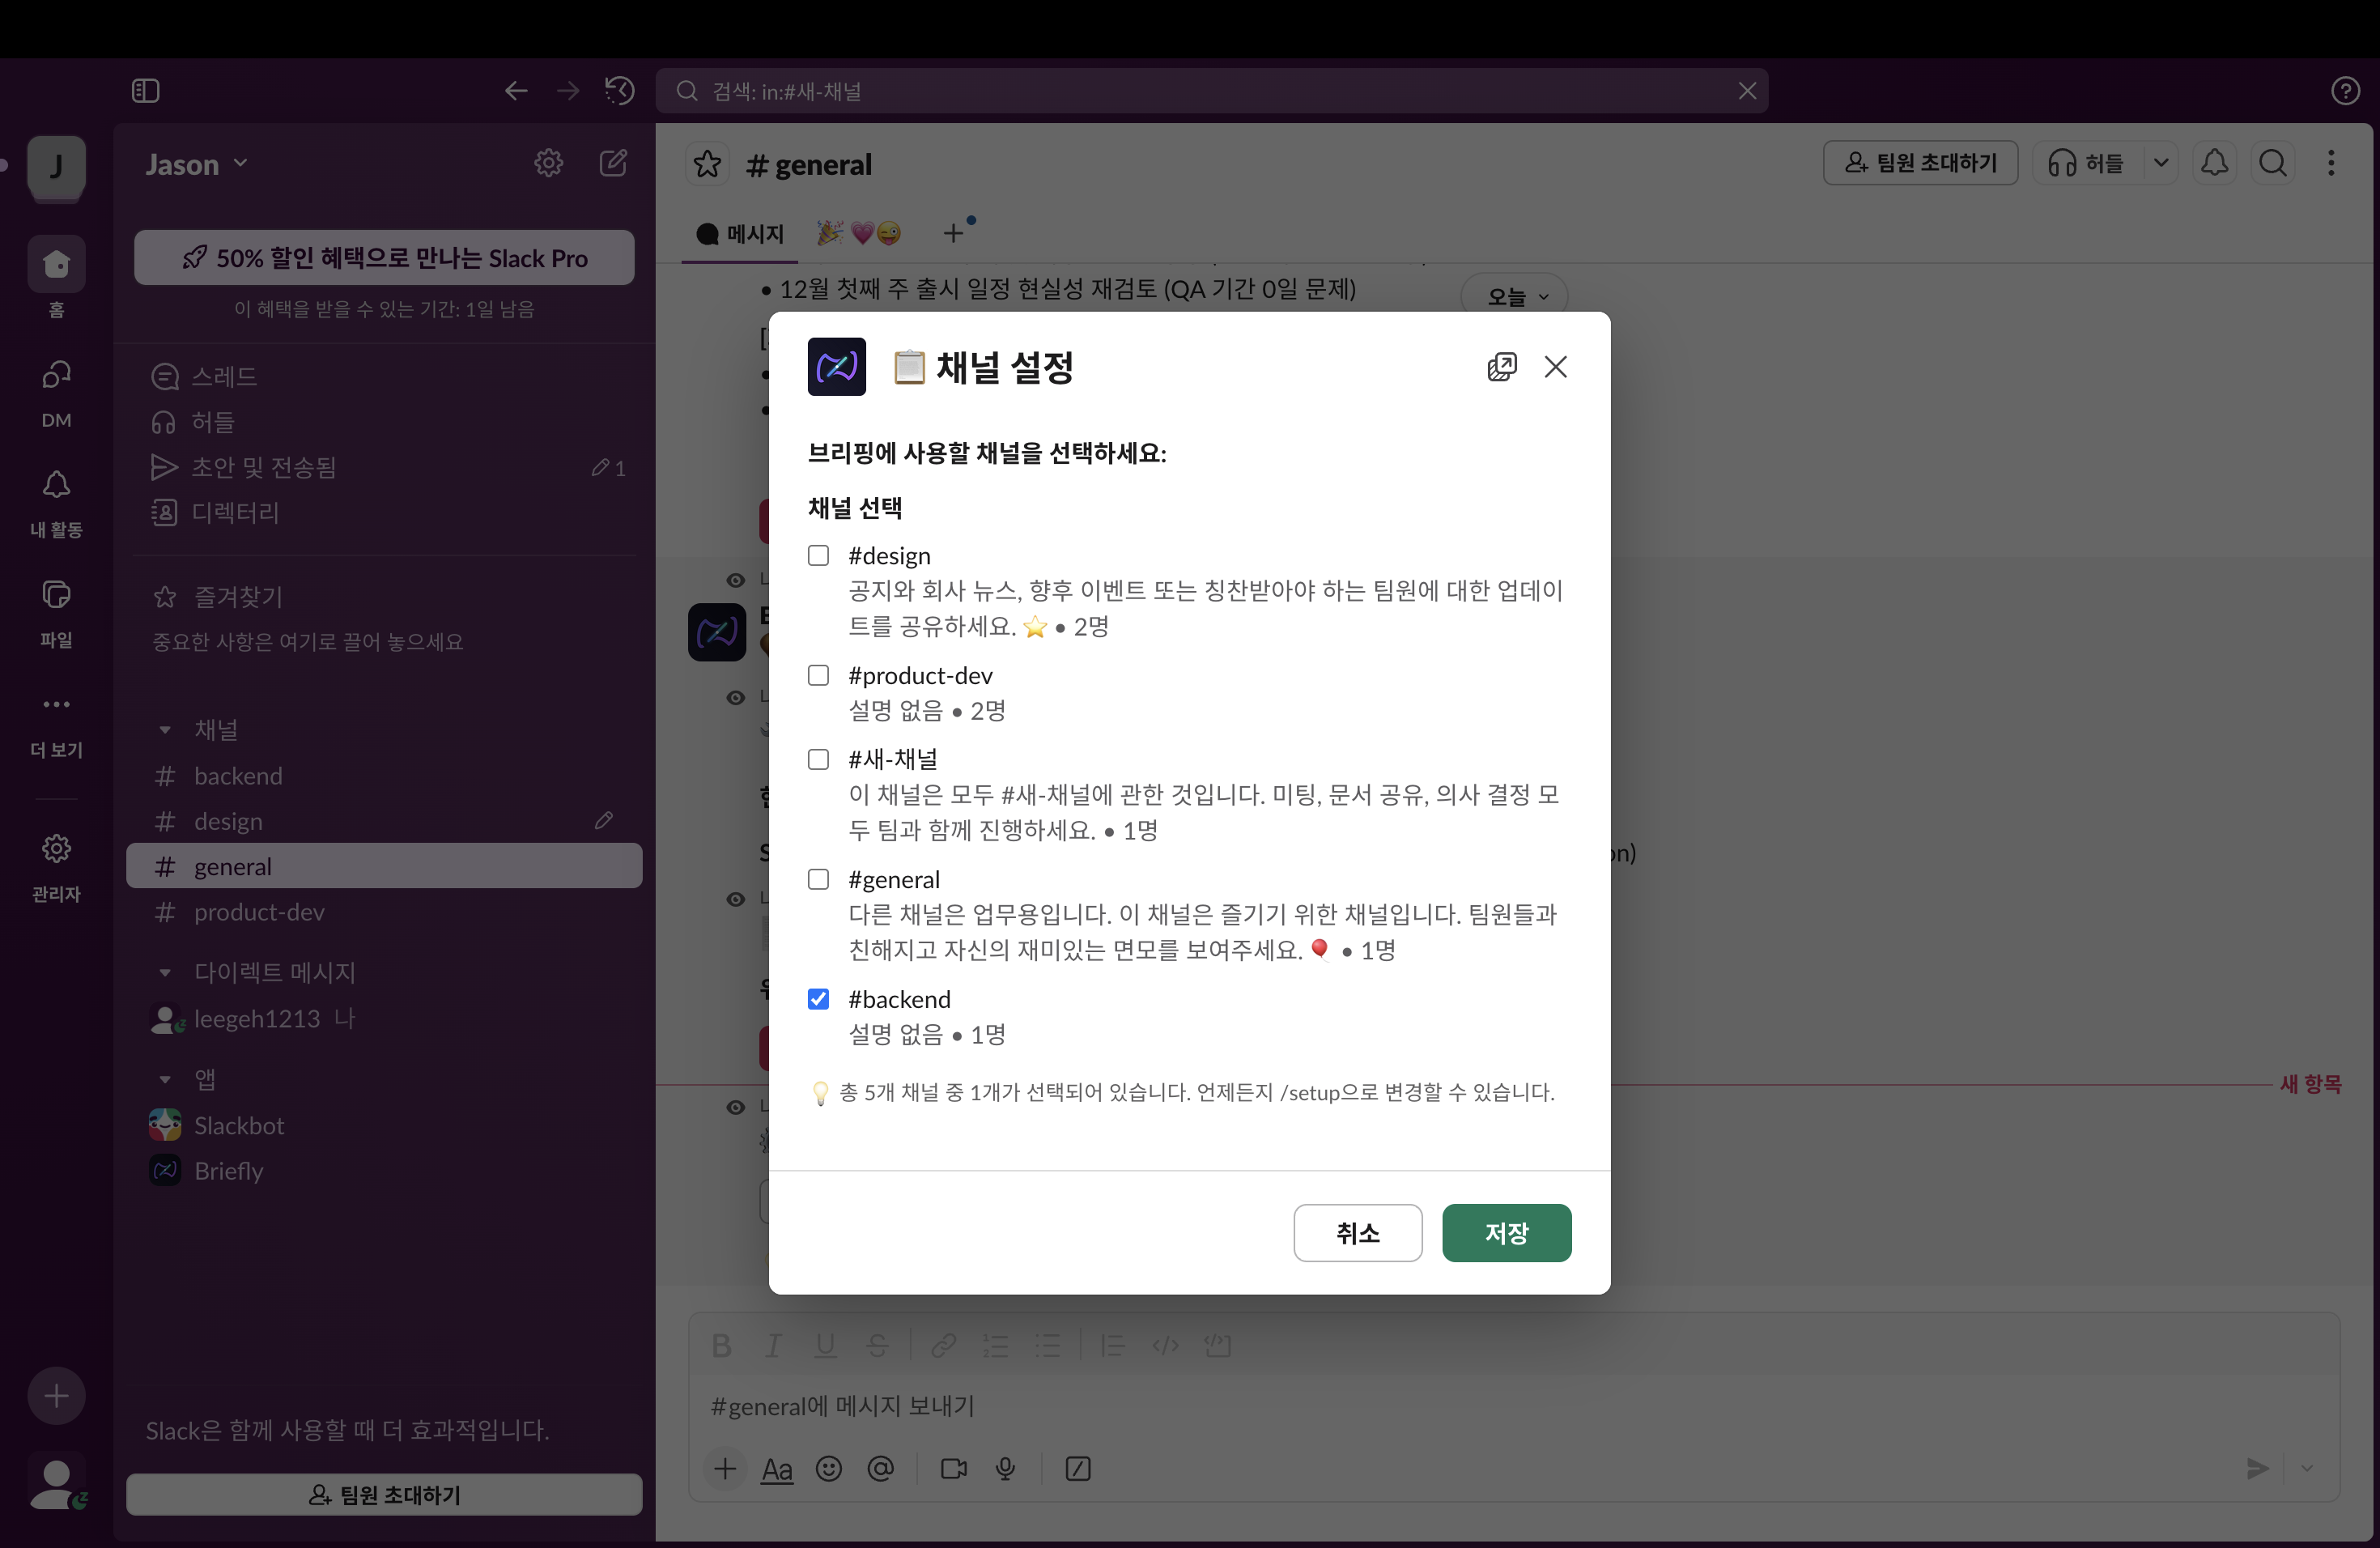Open the 파일 sidebar icon
This screenshot has height=1548, width=2380.
[56, 613]
